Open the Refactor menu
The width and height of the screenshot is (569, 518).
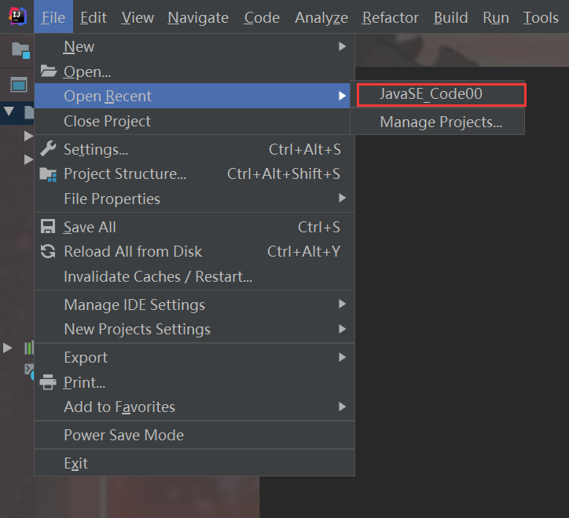tap(391, 17)
